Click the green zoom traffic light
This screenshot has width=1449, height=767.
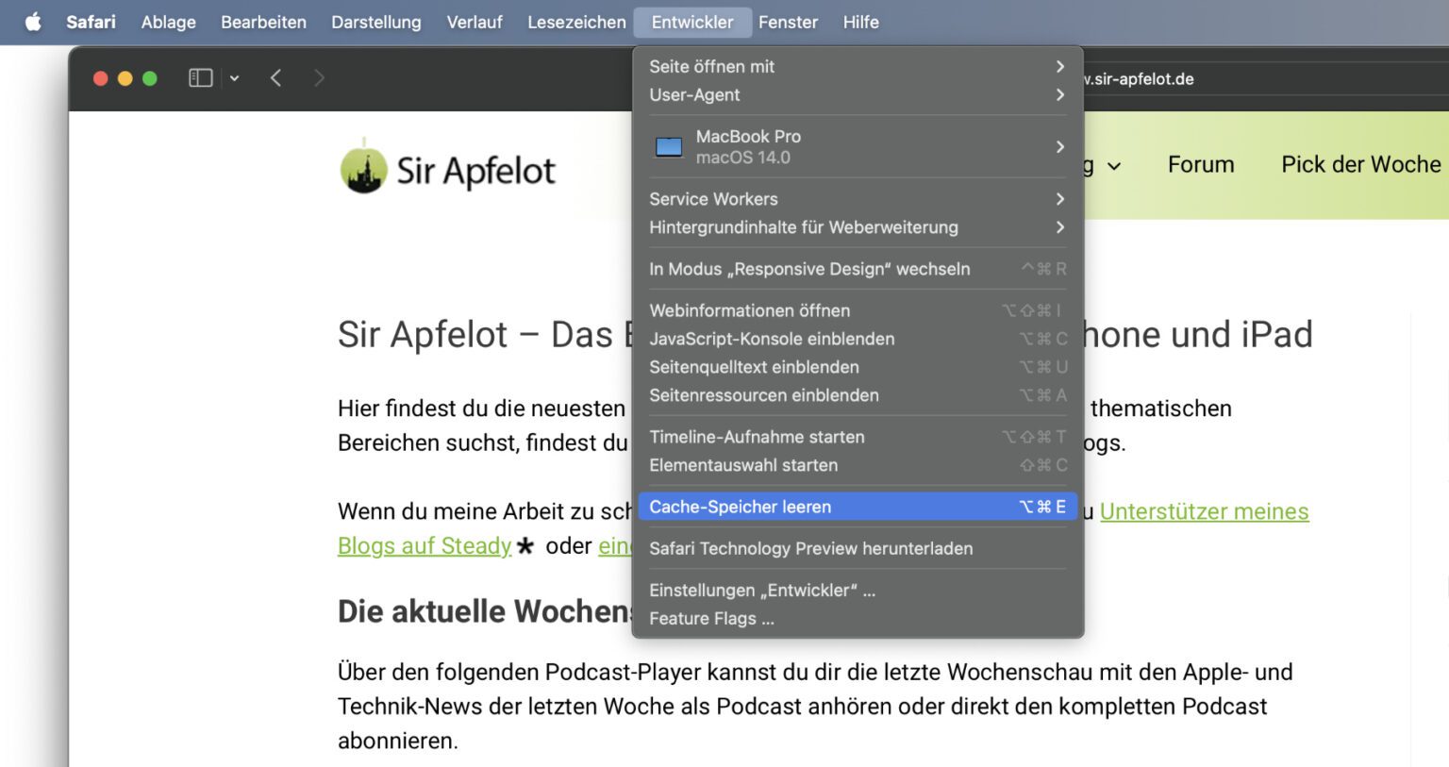click(151, 78)
